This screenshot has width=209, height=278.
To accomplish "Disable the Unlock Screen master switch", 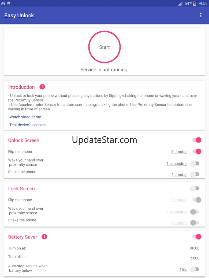I will click(197, 140).
